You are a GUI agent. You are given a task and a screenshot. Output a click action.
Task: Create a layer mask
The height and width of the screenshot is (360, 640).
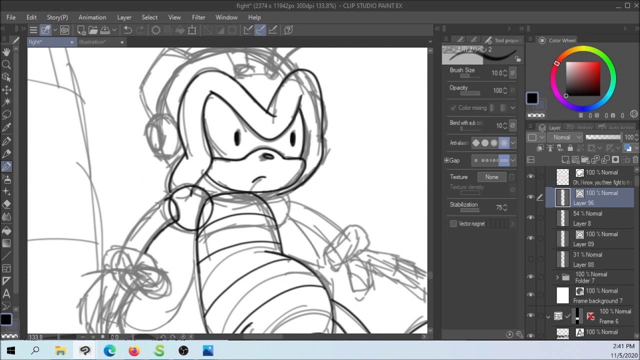615,159
